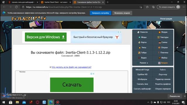Open the Читы section
This screenshot has width=187, height=105.
[x=142, y=48]
